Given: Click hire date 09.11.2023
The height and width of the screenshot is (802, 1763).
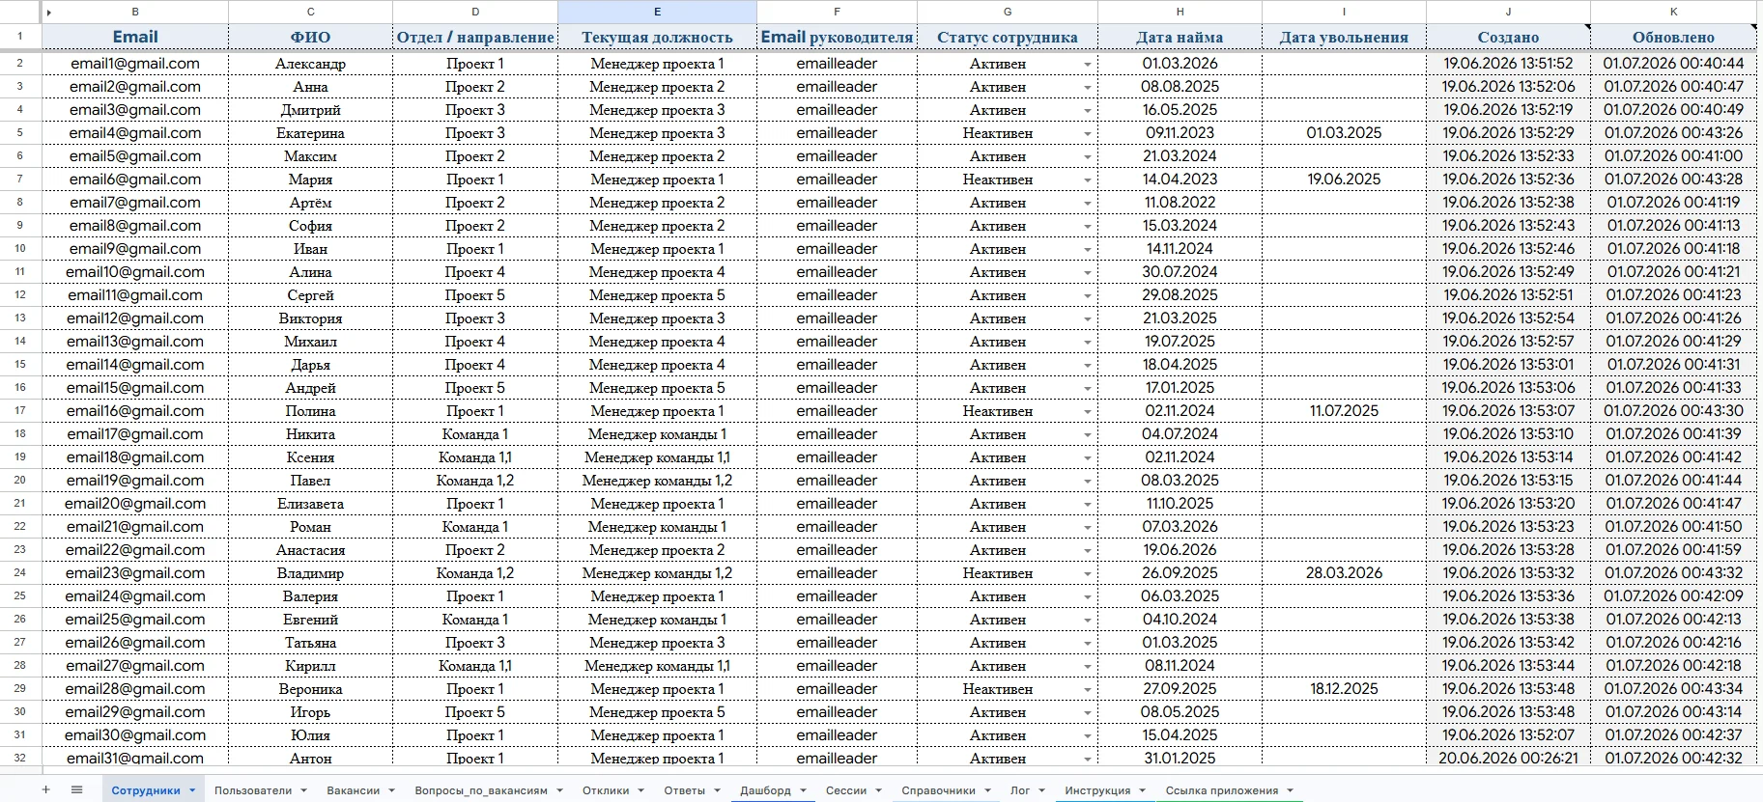Looking at the screenshot, I should pos(1180,133).
